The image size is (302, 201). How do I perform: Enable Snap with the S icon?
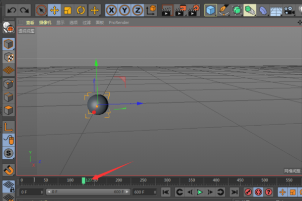point(9,153)
